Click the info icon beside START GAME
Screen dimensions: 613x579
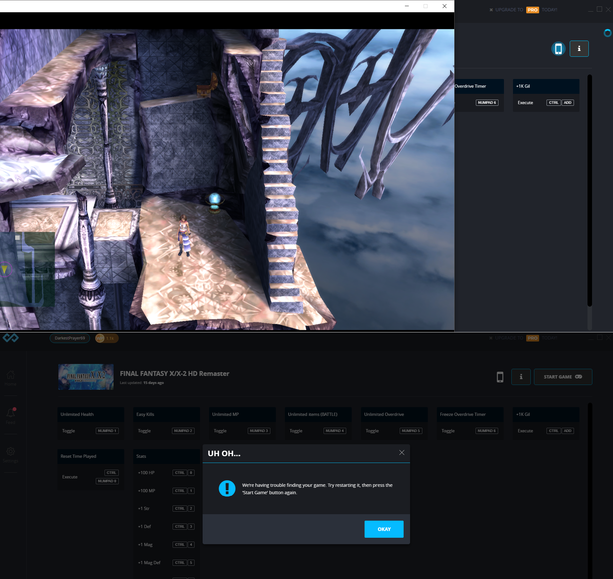tap(521, 377)
